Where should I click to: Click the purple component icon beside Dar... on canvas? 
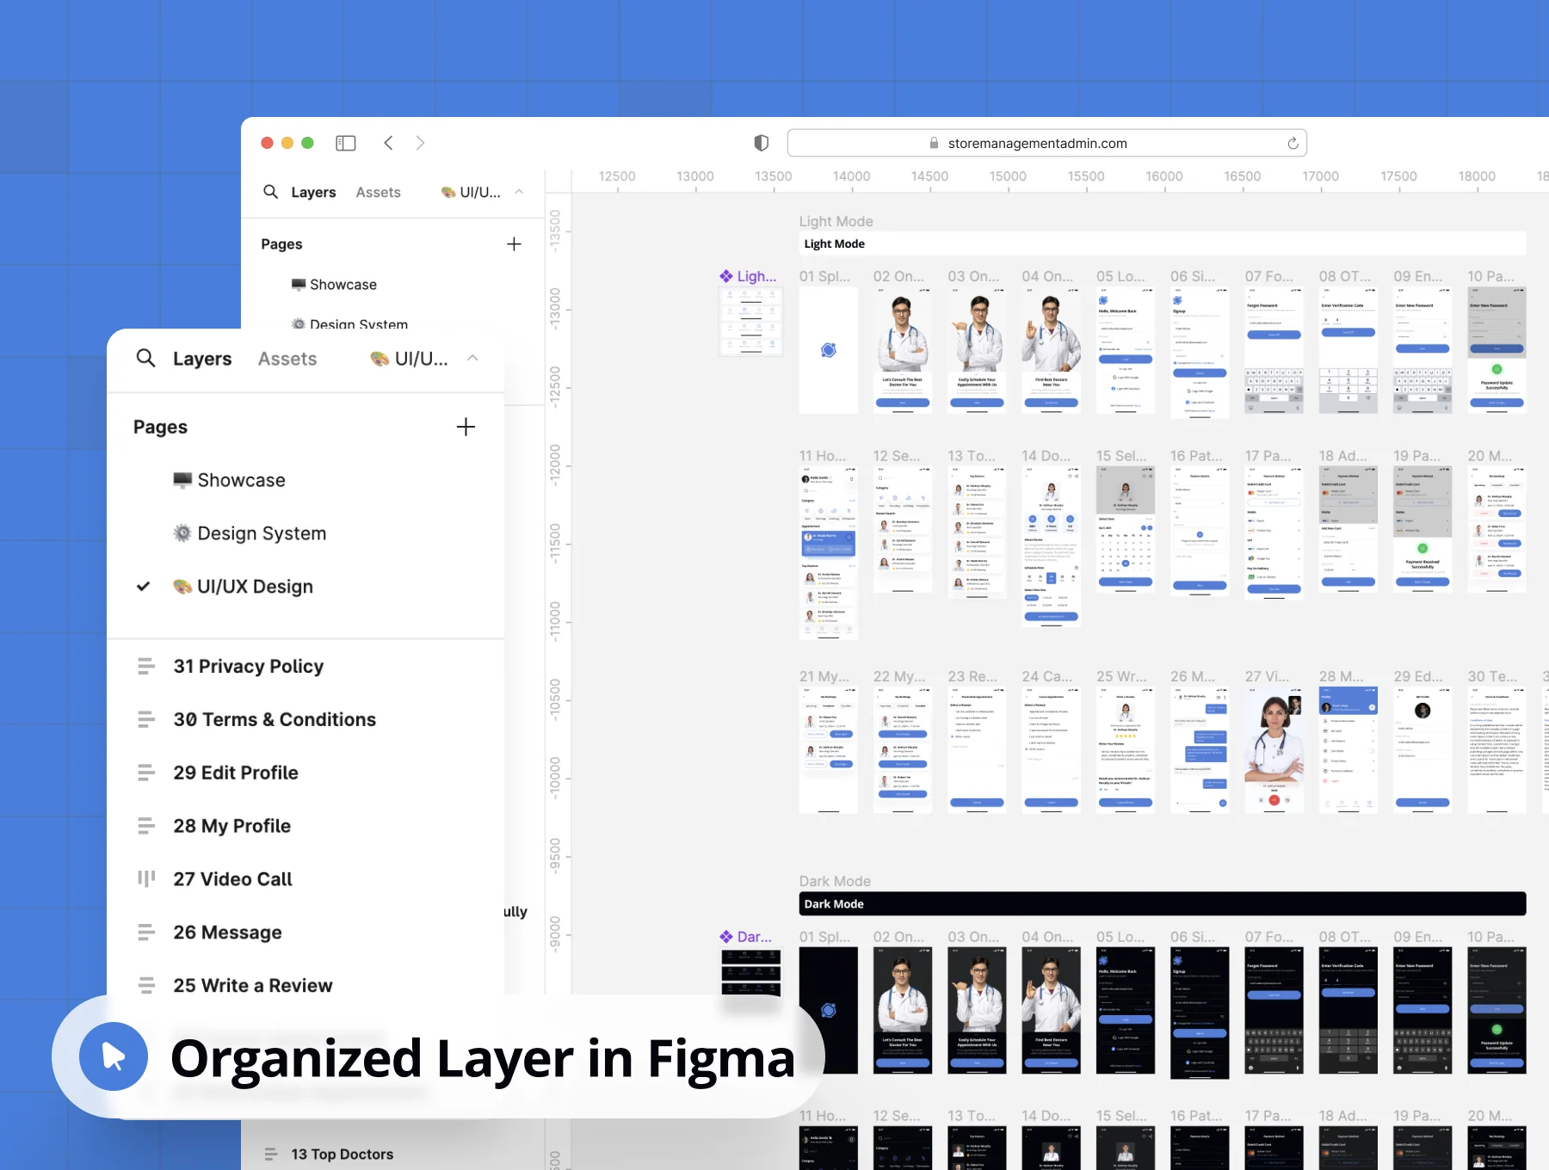[726, 937]
